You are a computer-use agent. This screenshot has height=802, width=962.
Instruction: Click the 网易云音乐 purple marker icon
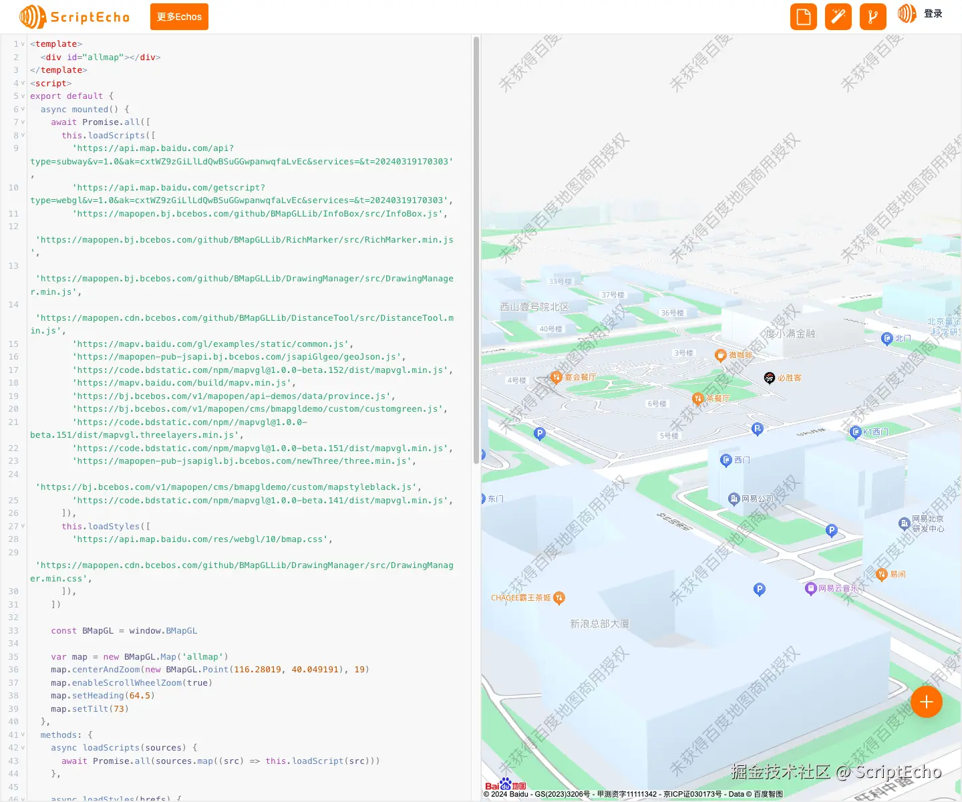(x=810, y=588)
